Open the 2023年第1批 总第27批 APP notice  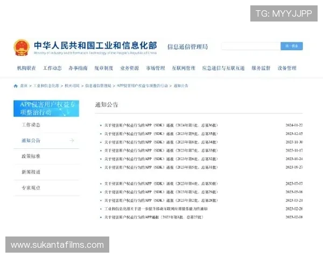tap(153, 217)
